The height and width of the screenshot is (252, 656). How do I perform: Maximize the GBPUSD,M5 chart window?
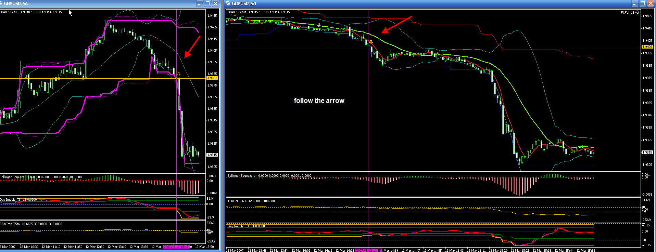tap(207, 3)
